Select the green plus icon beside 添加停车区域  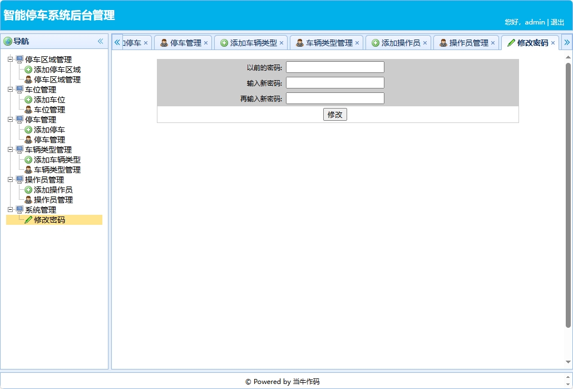28,69
